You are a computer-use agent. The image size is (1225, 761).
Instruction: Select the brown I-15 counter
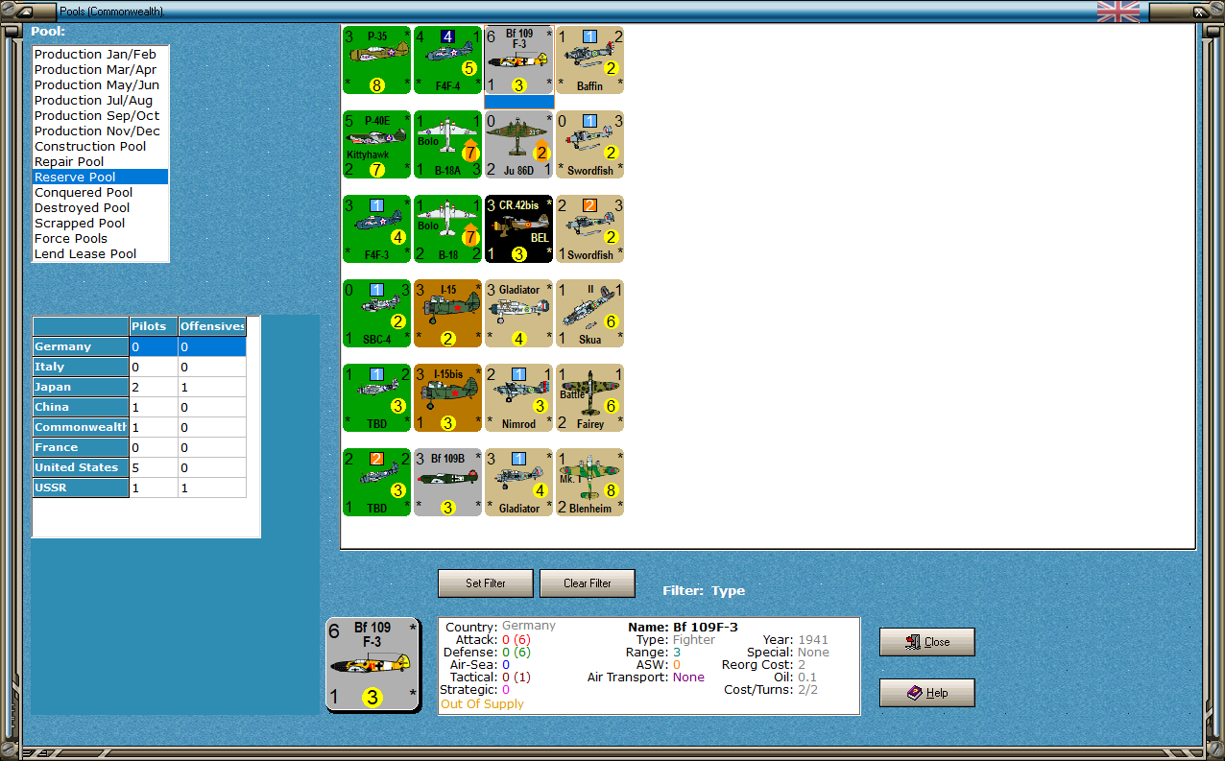pyautogui.click(x=447, y=314)
